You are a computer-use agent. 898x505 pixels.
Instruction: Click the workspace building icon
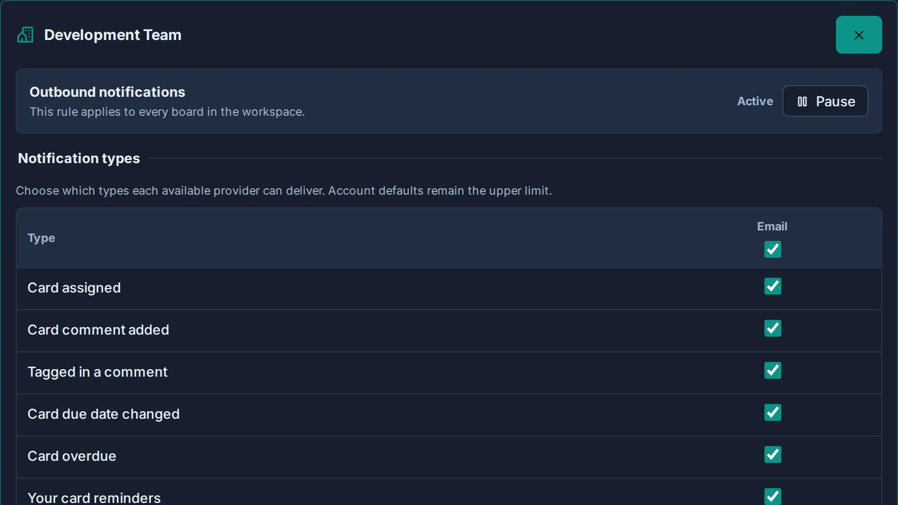25,35
